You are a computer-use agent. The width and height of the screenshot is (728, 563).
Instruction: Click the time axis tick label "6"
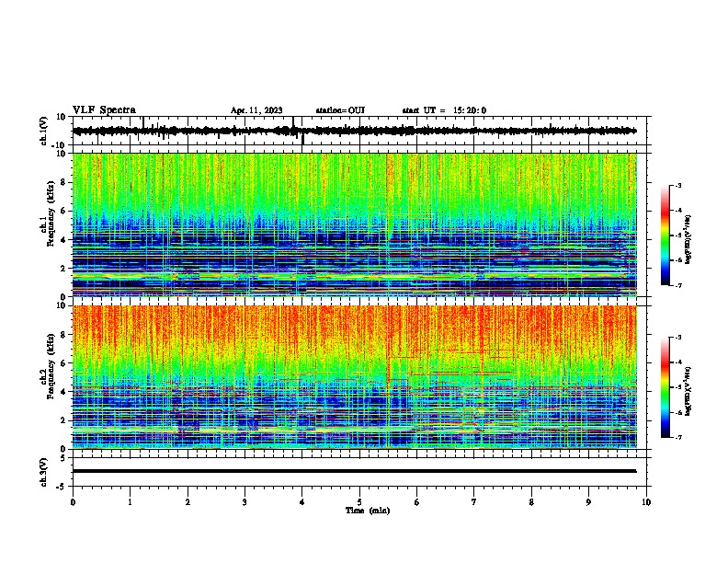(x=417, y=502)
